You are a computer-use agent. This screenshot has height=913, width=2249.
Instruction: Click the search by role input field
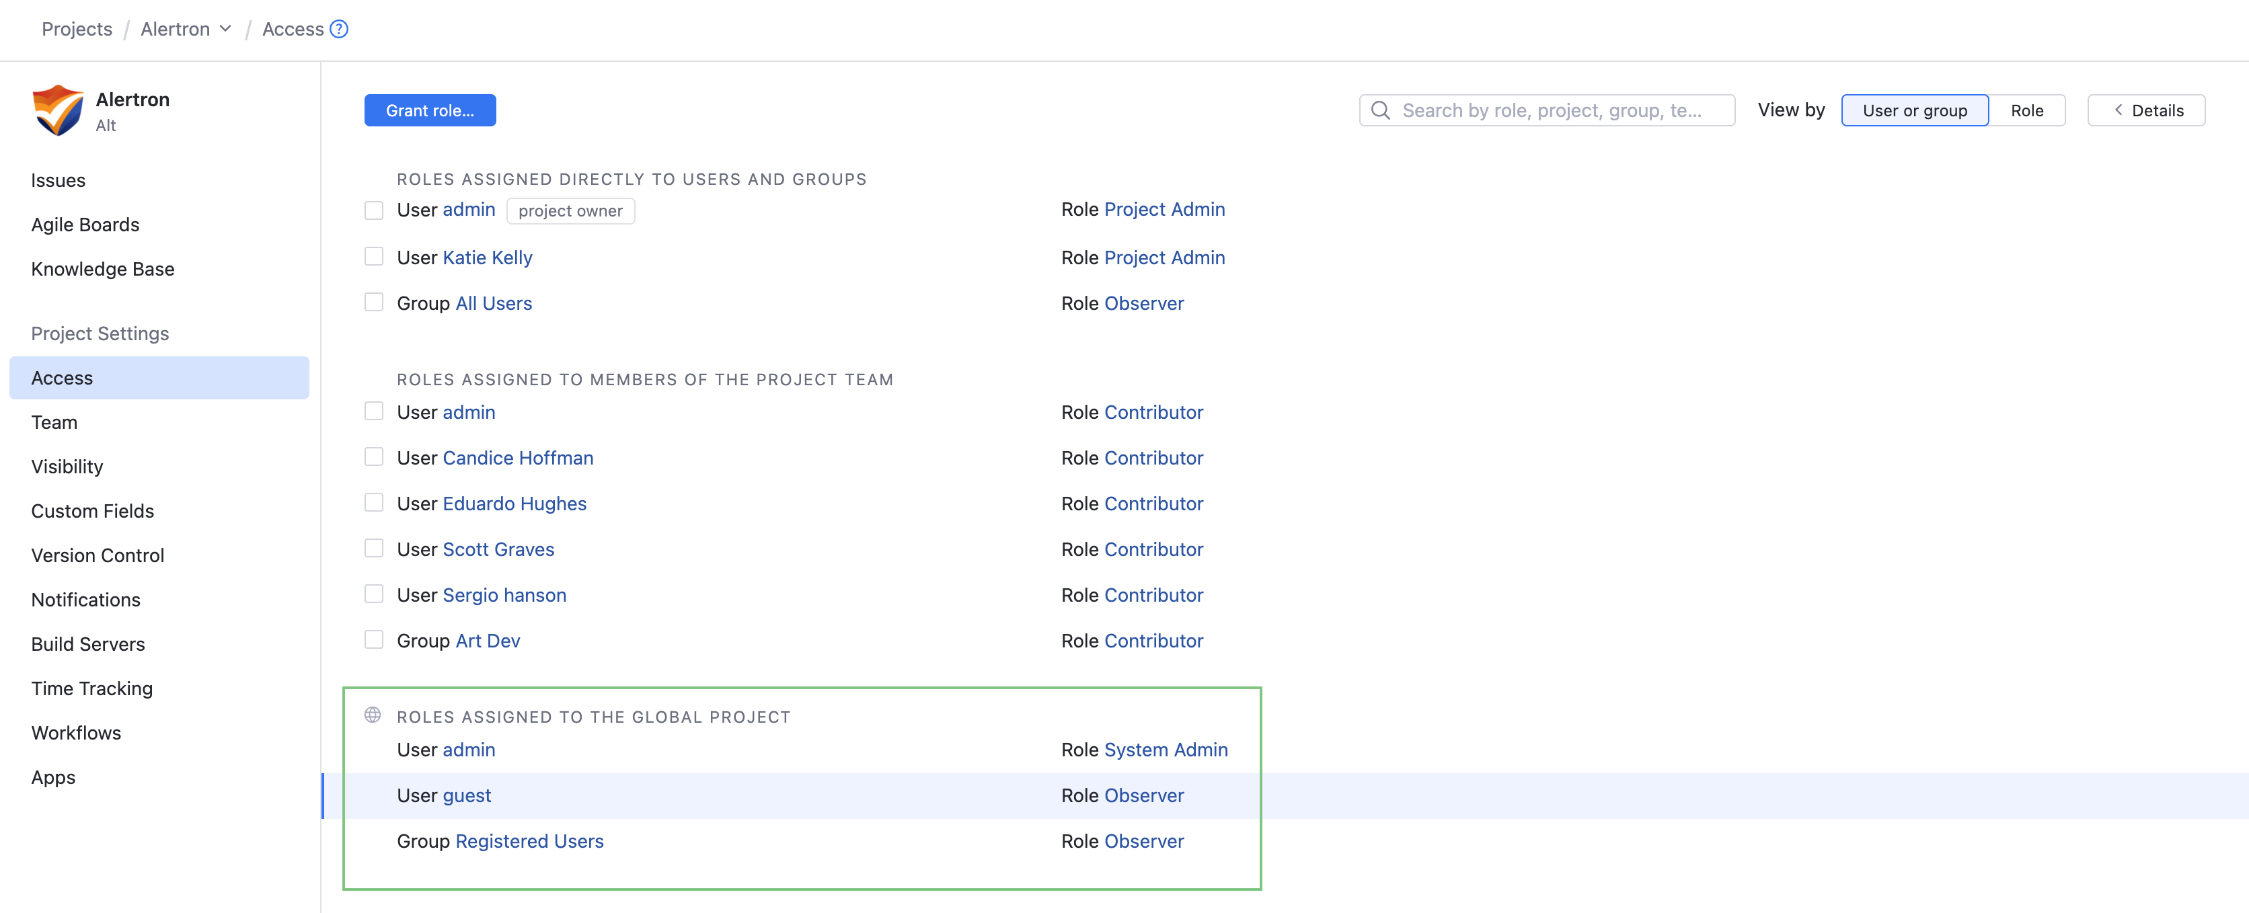point(1554,110)
